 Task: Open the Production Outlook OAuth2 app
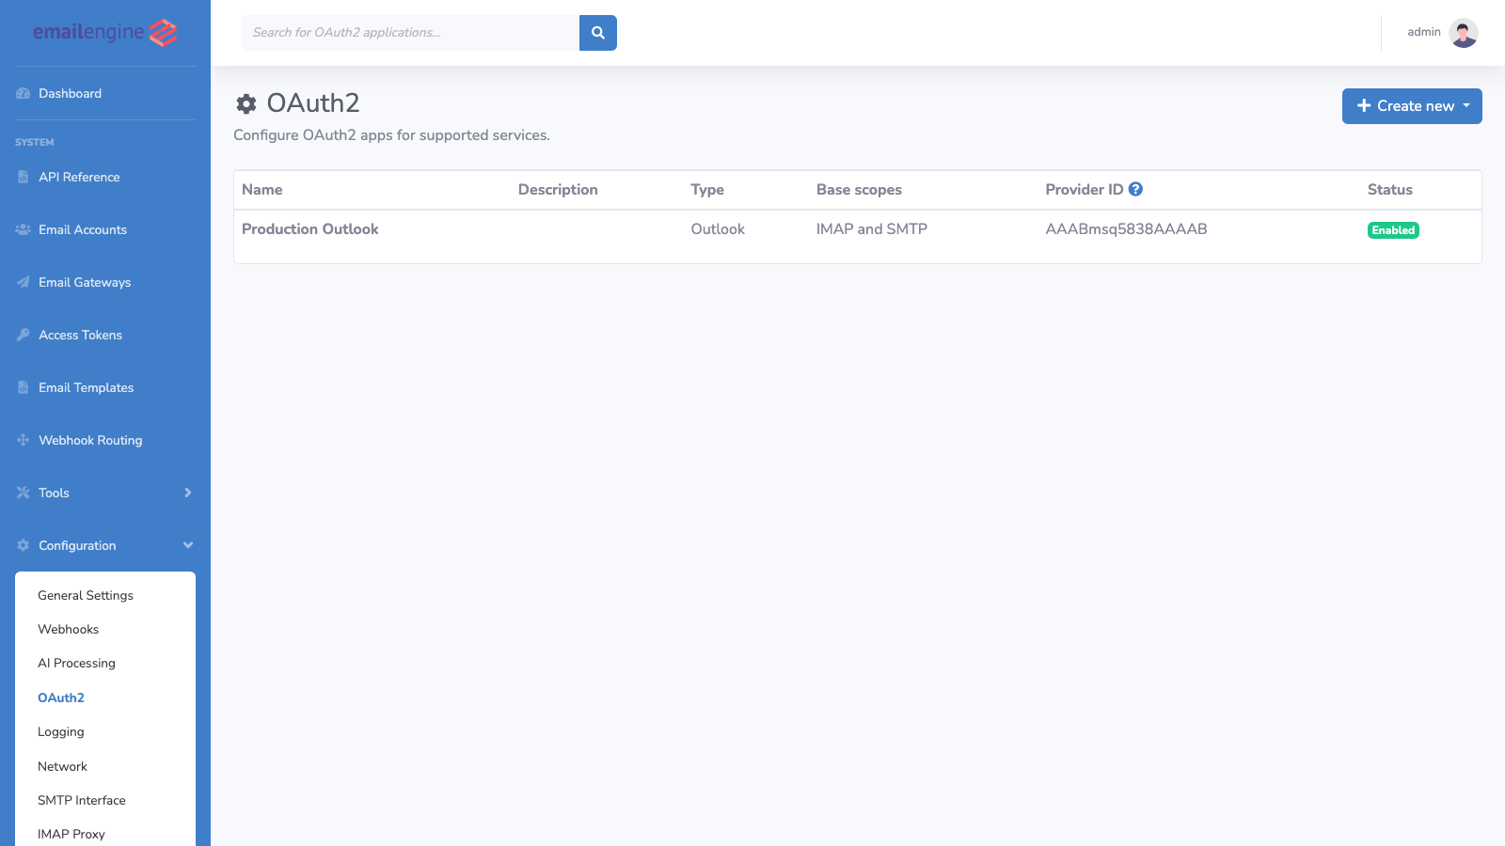tap(309, 228)
